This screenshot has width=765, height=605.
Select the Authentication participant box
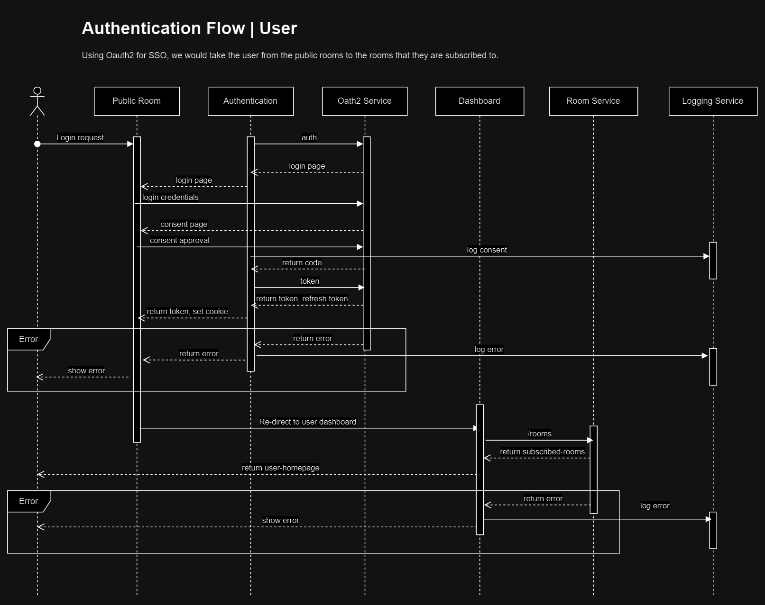pyautogui.click(x=250, y=101)
